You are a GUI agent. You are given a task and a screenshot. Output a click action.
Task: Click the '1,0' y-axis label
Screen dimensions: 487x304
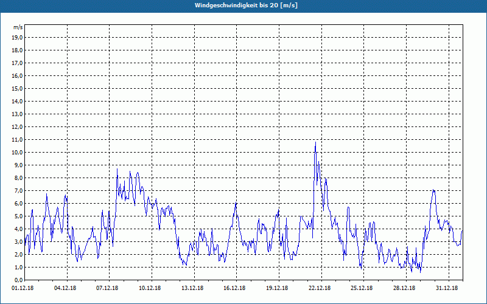[x=18, y=267]
